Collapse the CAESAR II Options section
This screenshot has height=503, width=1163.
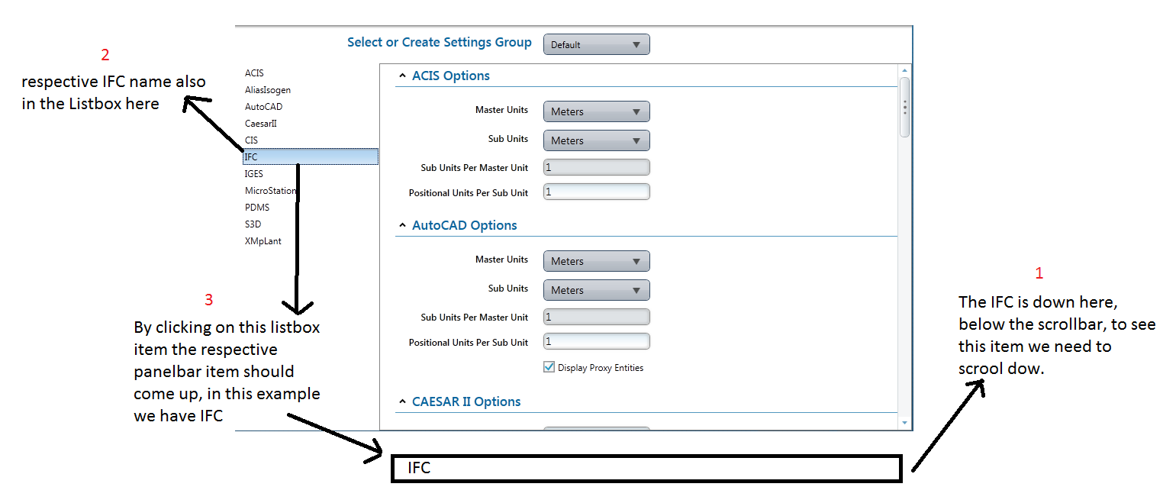[402, 402]
